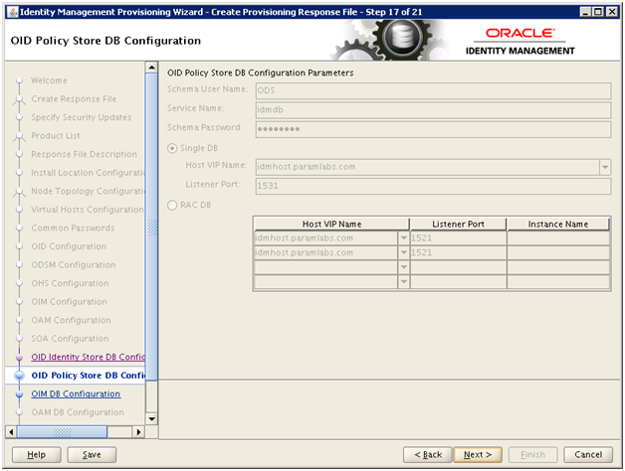
Task: Click the Create Response File step
Action: tap(74, 98)
